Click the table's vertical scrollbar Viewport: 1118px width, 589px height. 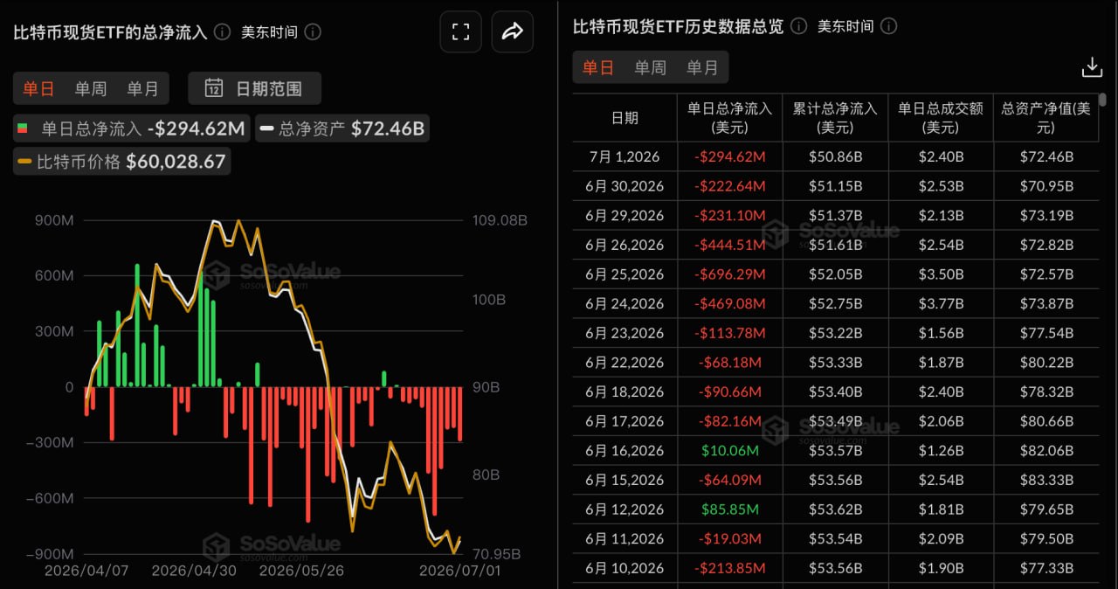pos(1103,100)
